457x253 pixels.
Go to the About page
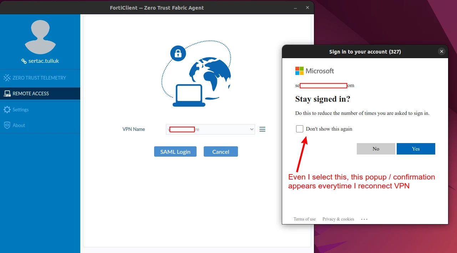40,125
